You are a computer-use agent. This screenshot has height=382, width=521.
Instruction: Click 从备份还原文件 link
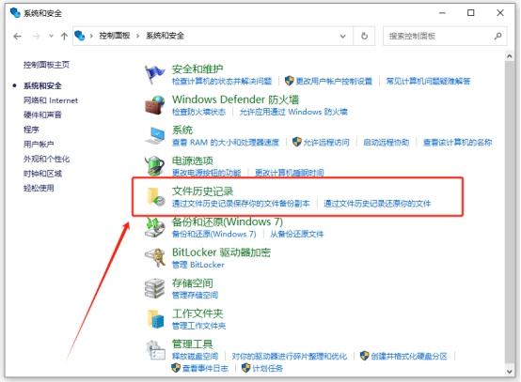(x=296, y=234)
